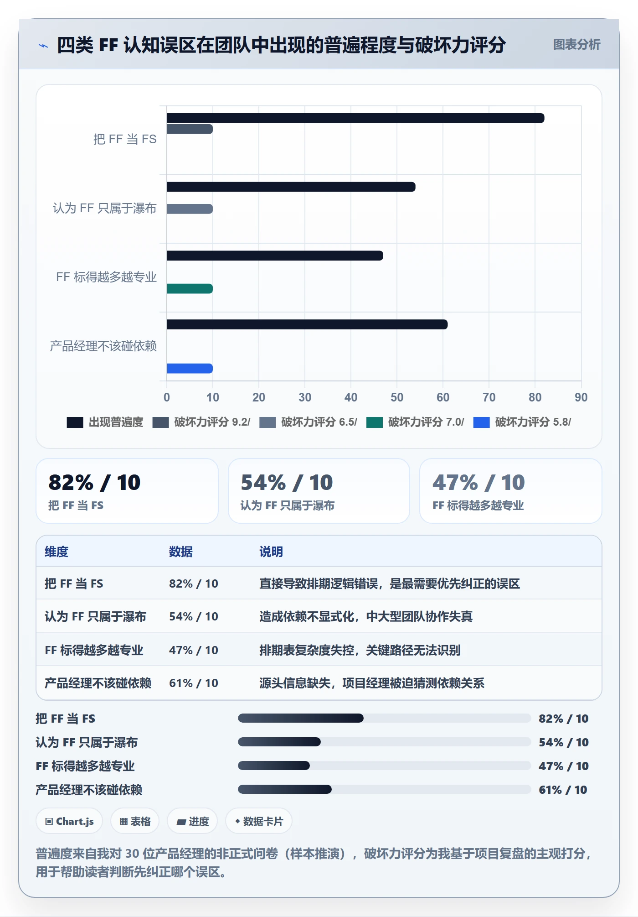Click the bright blue bar in the chart
This screenshot has height=917, width=638.
coord(190,369)
